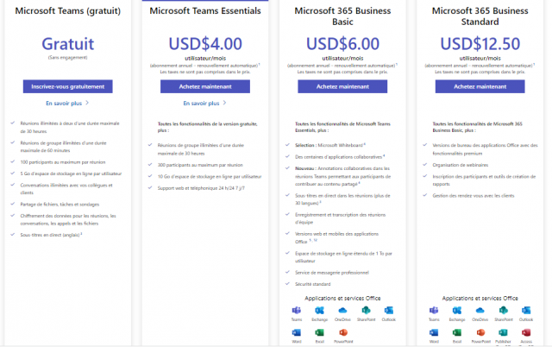Click the Publisher icon in Business Standard

point(503,332)
